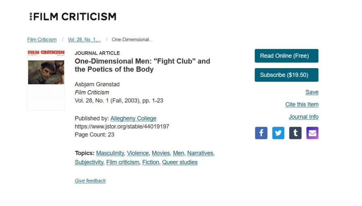362x206 pixels.
Task: Select the Masculinity topic
Action: [x=110, y=153]
